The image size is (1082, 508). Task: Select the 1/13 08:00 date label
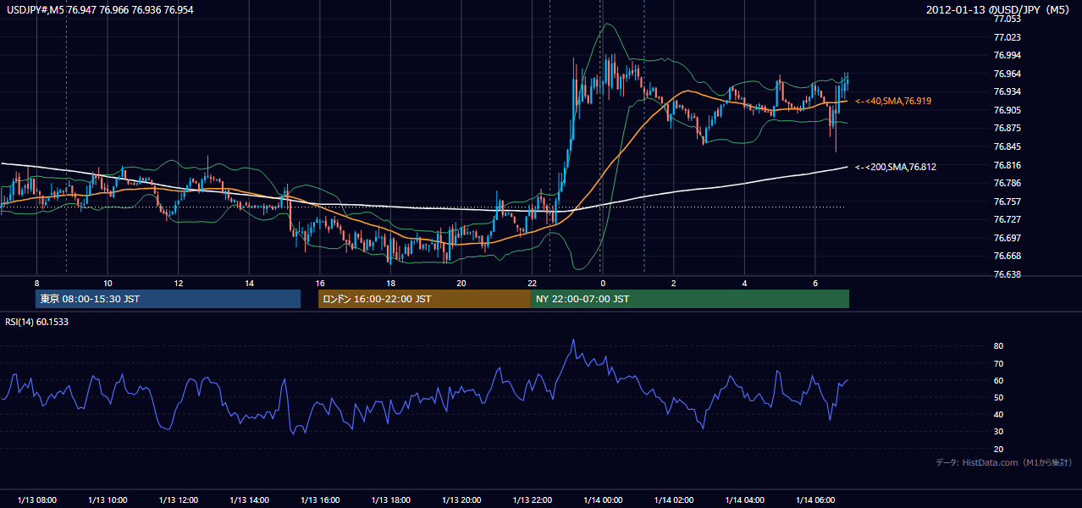(36, 500)
